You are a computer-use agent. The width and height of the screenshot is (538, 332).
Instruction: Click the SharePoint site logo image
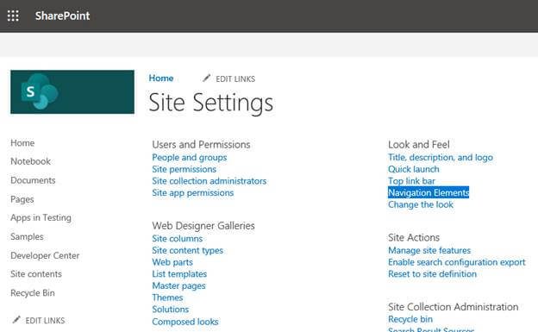(72, 92)
